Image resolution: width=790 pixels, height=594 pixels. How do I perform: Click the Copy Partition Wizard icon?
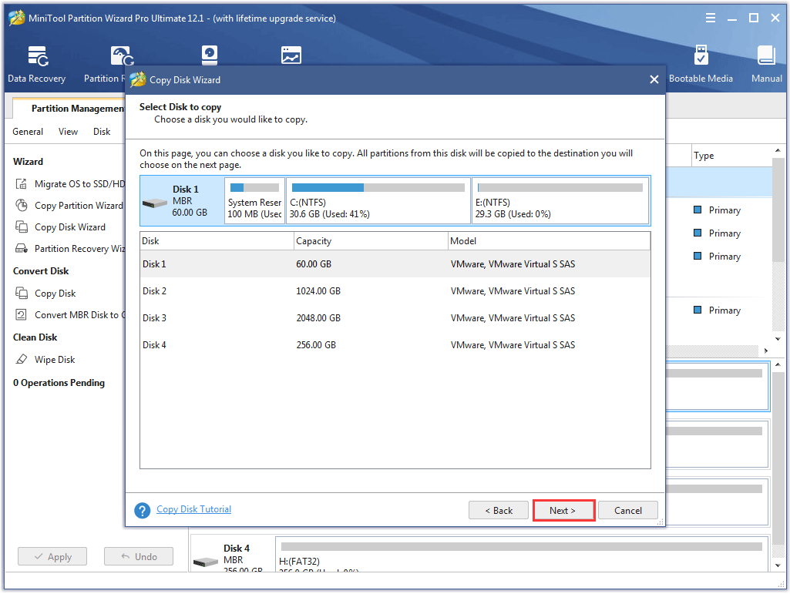click(21, 206)
